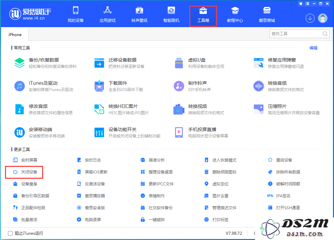Viewport: 334px width, 240px height.
Task: Click the 一键越狱 unlock icon
Action: pos(143,219)
